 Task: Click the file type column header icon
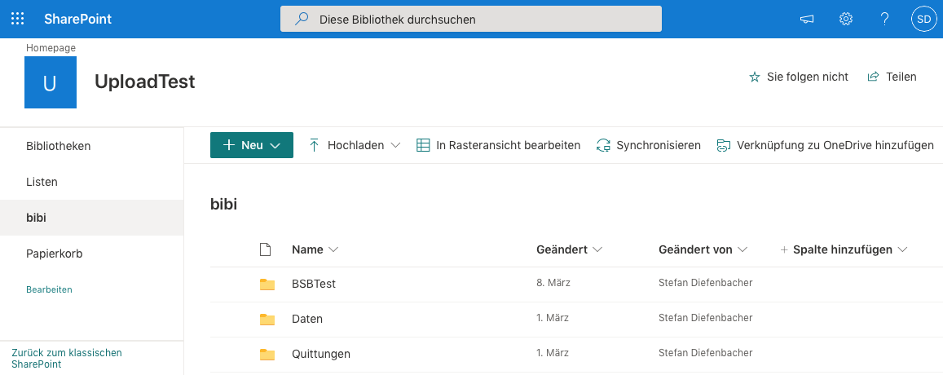pyautogui.click(x=264, y=249)
